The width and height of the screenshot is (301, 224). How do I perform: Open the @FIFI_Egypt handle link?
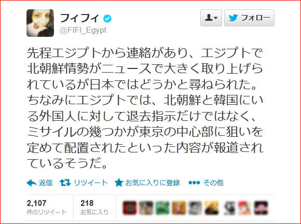click(x=83, y=30)
